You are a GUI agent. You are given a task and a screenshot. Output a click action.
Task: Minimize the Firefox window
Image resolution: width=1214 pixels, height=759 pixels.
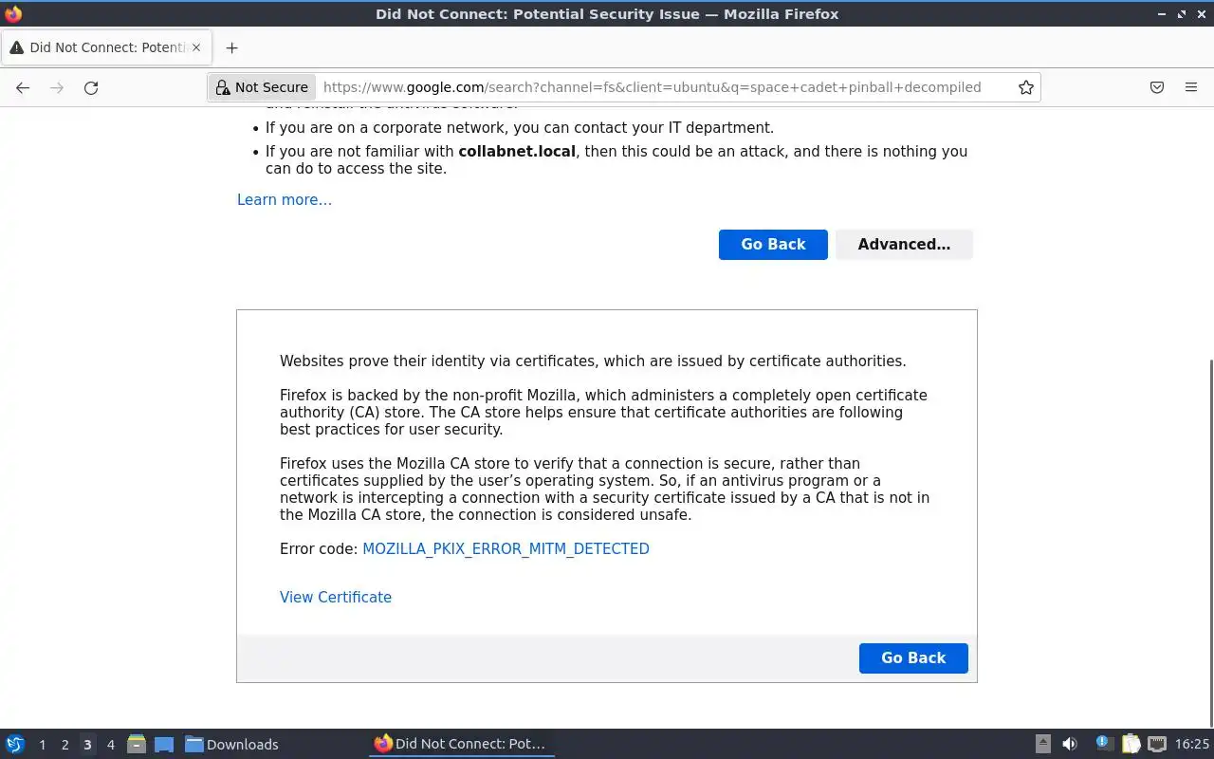click(x=1163, y=14)
